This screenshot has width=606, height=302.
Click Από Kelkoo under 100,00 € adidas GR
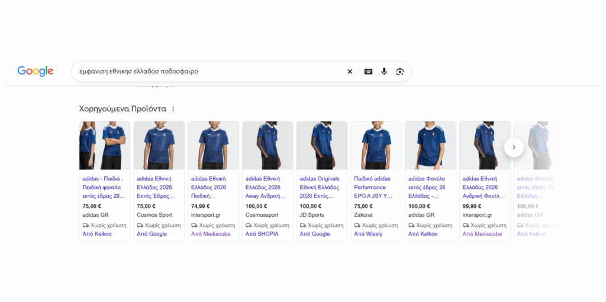pos(423,234)
